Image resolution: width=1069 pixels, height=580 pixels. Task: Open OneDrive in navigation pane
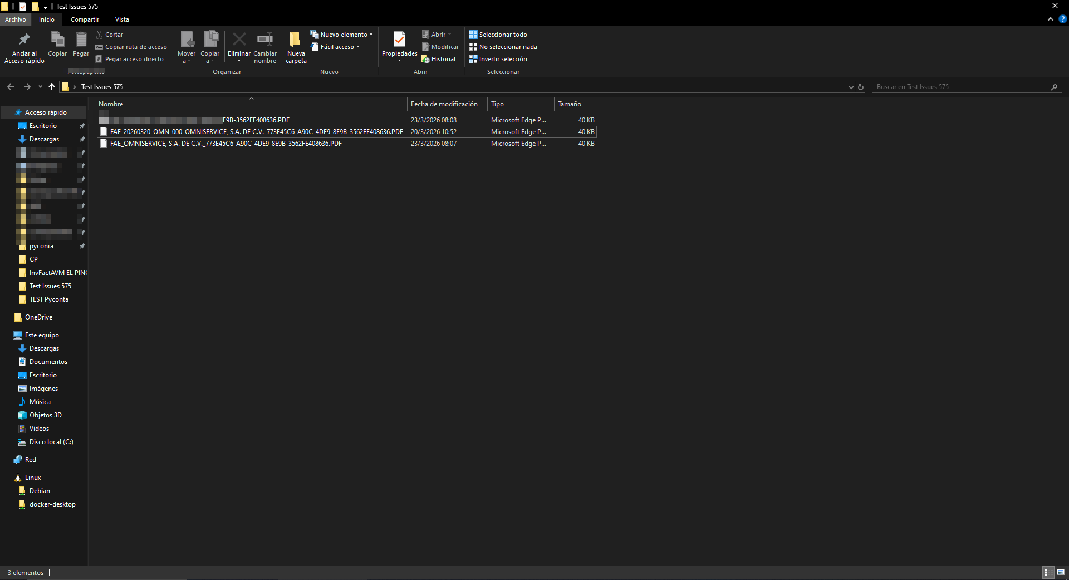click(x=38, y=317)
